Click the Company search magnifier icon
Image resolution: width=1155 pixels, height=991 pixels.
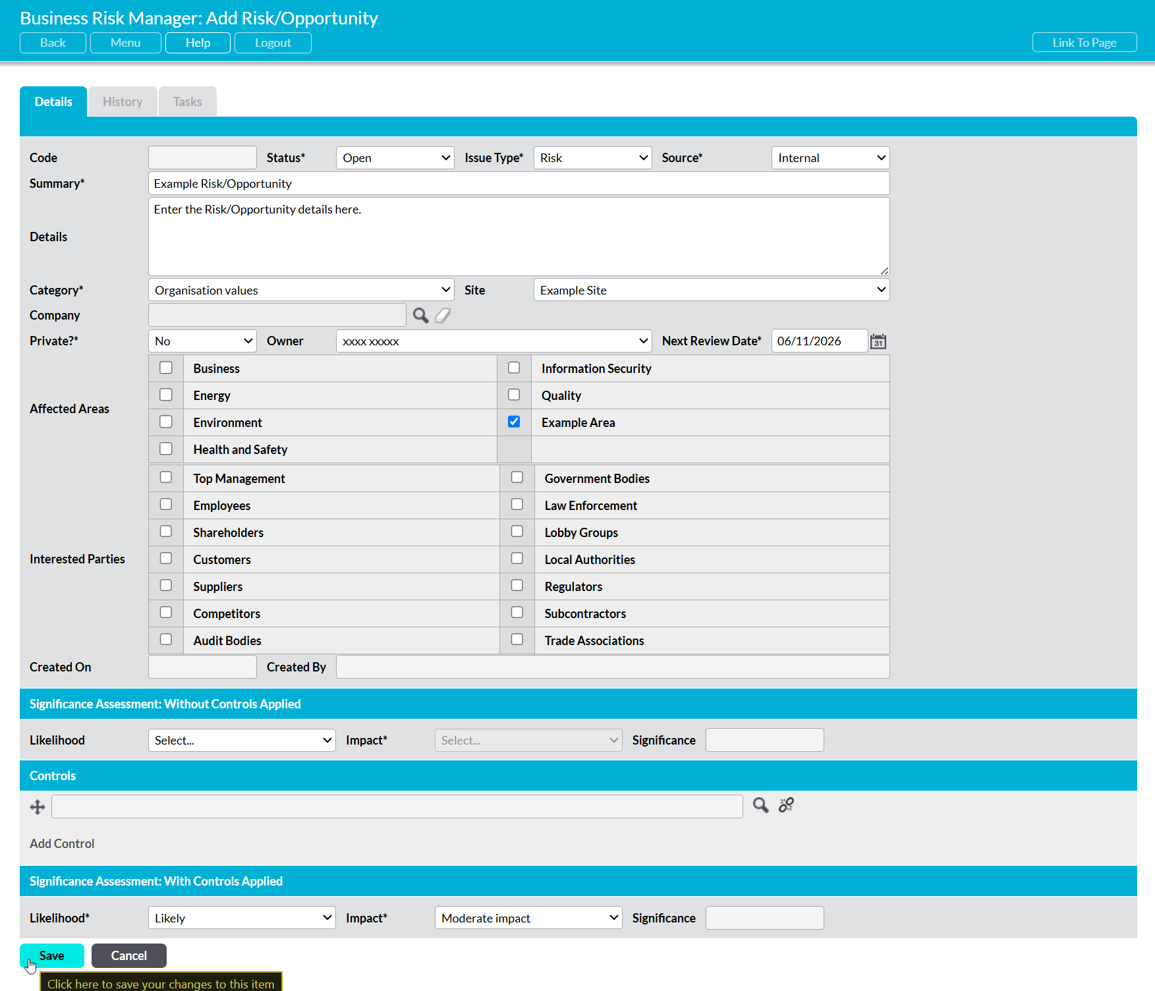tap(420, 316)
